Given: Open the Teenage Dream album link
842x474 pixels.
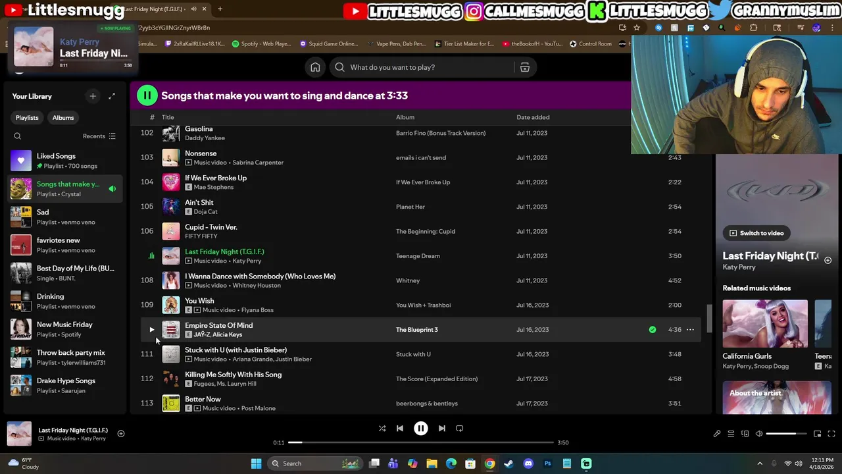Looking at the screenshot, I should (x=418, y=256).
